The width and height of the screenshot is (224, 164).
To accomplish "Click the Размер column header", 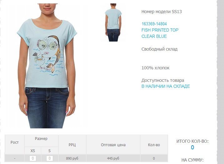I will tap(41, 139).
